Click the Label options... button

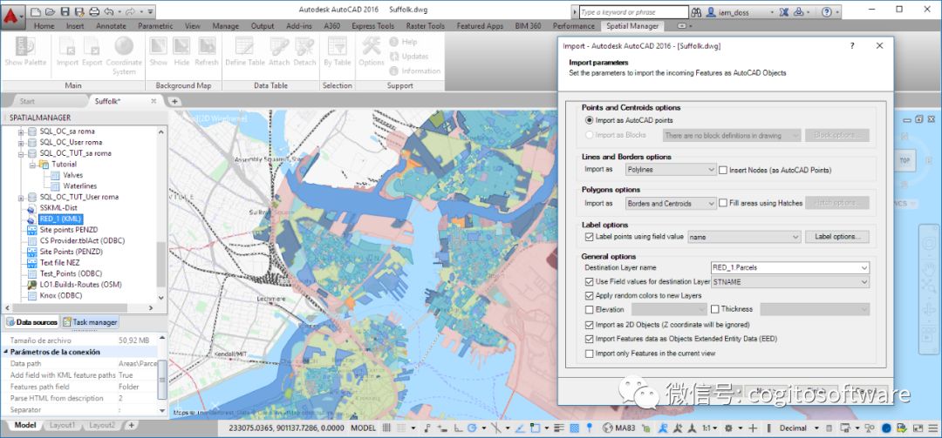pos(836,237)
